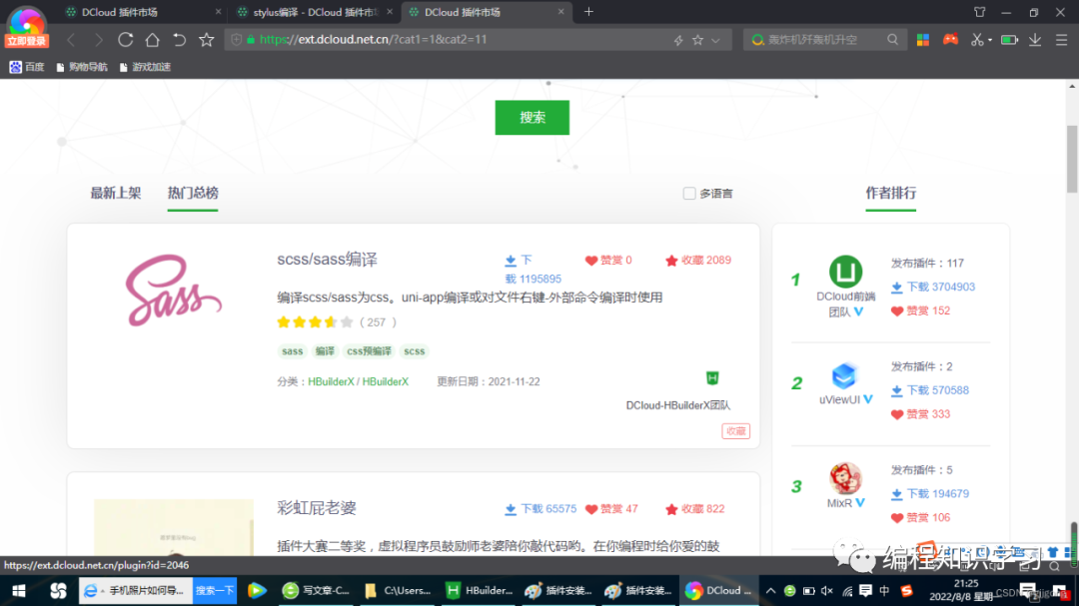The width and height of the screenshot is (1079, 606).
Task: Expand hidden icons with taskbar chevron
Action: (770, 590)
